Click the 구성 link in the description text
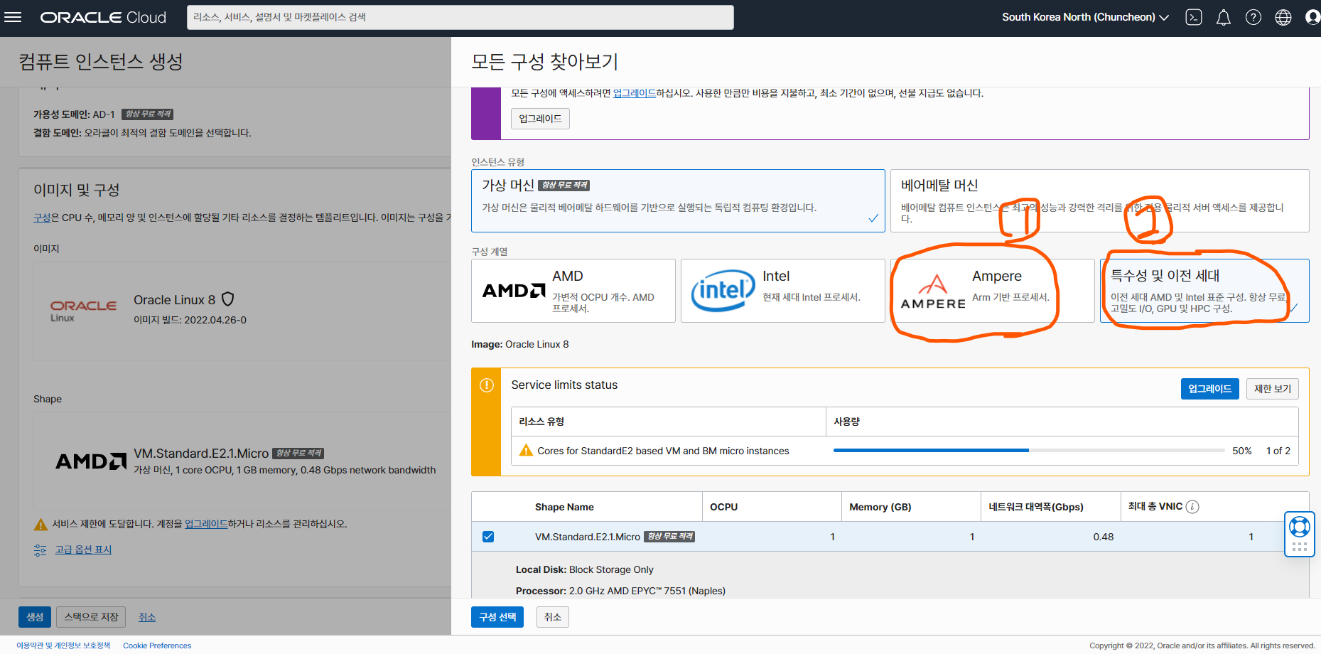 [42, 218]
